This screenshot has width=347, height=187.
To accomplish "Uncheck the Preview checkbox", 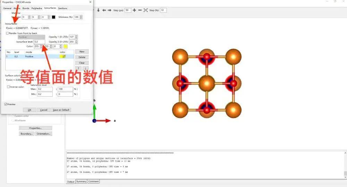I will tap(6, 104).
